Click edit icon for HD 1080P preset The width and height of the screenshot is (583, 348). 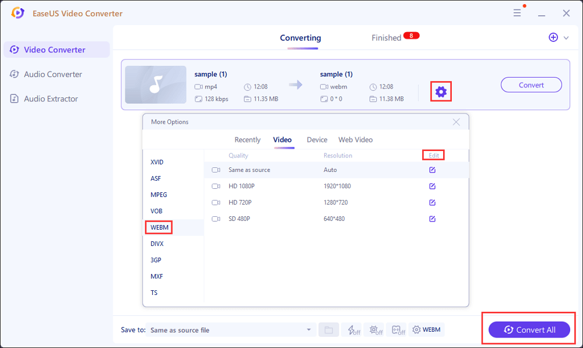click(x=432, y=187)
